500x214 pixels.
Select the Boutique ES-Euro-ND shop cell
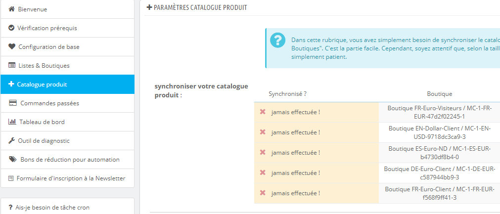tap(439, 153)
